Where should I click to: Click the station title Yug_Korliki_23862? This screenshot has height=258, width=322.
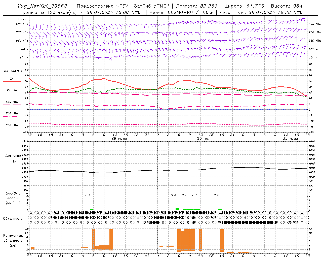click(x=42, y=6)
